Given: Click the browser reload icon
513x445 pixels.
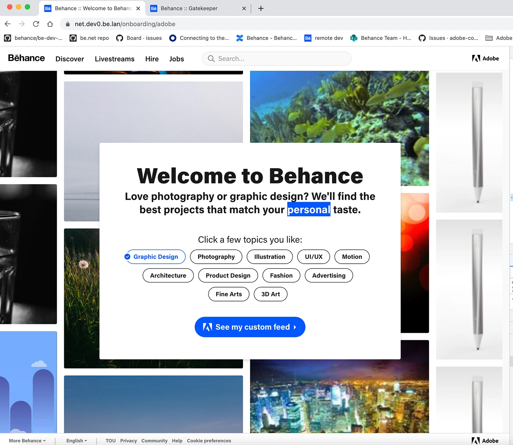Looking at the screenshot, I should pyautogui.click(x=36, y=24).
